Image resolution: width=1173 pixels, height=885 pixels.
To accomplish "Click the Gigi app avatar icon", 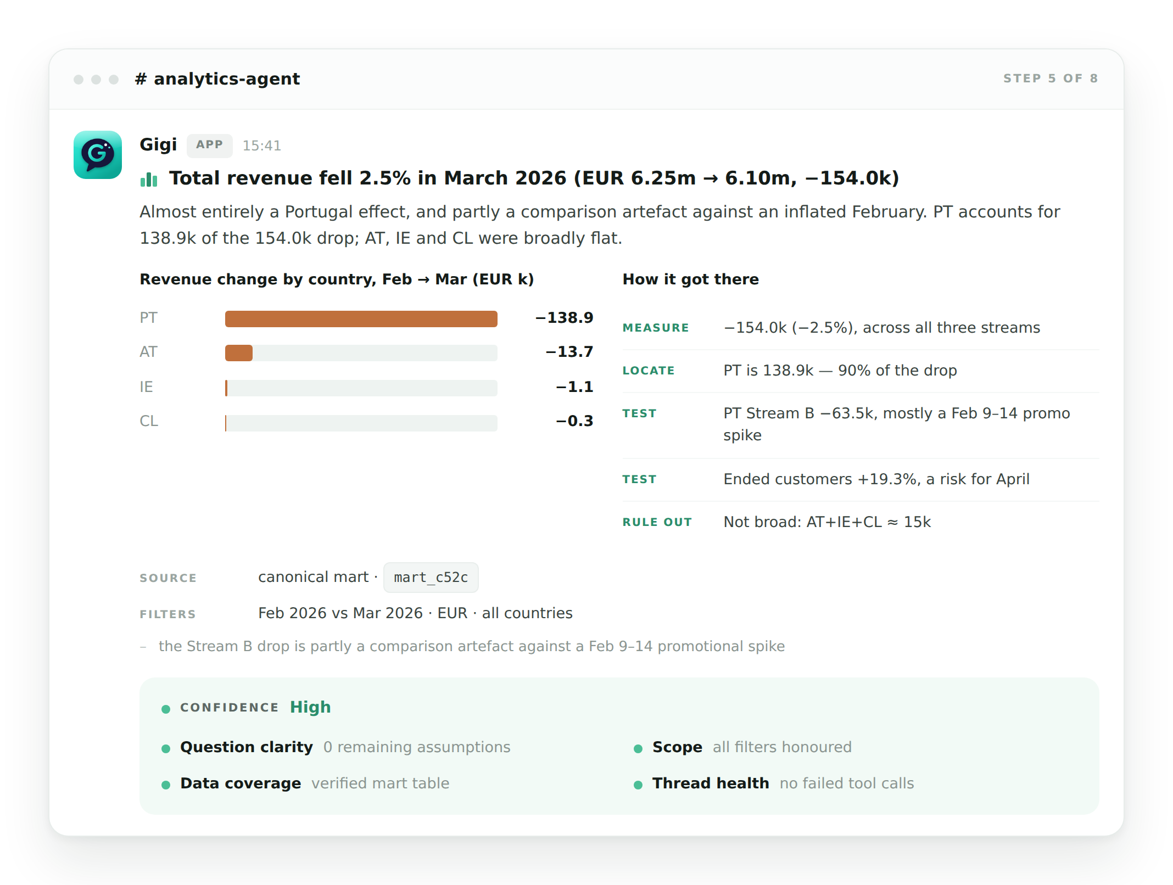I will coord(98,155).
